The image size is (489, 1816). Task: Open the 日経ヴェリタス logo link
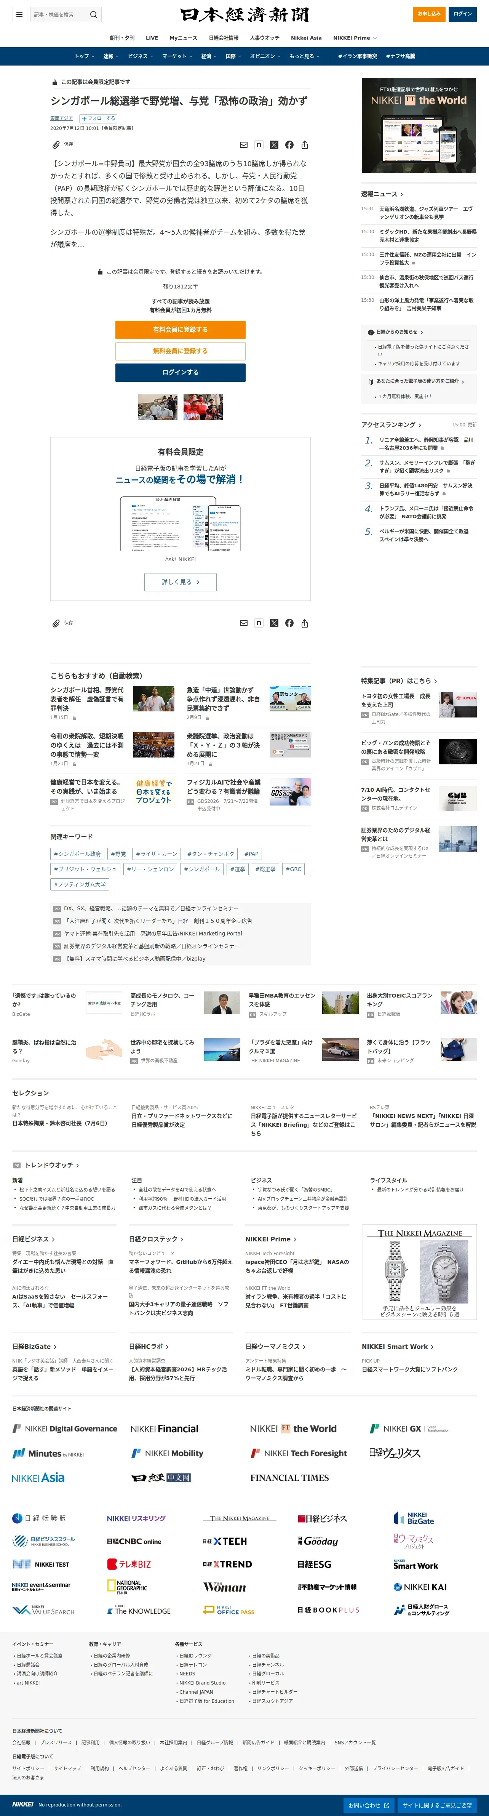(395, 1452)
